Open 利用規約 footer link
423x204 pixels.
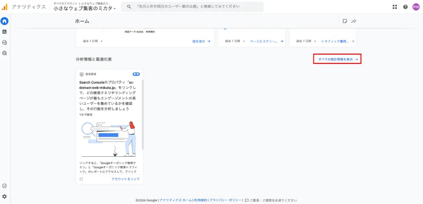201,200
